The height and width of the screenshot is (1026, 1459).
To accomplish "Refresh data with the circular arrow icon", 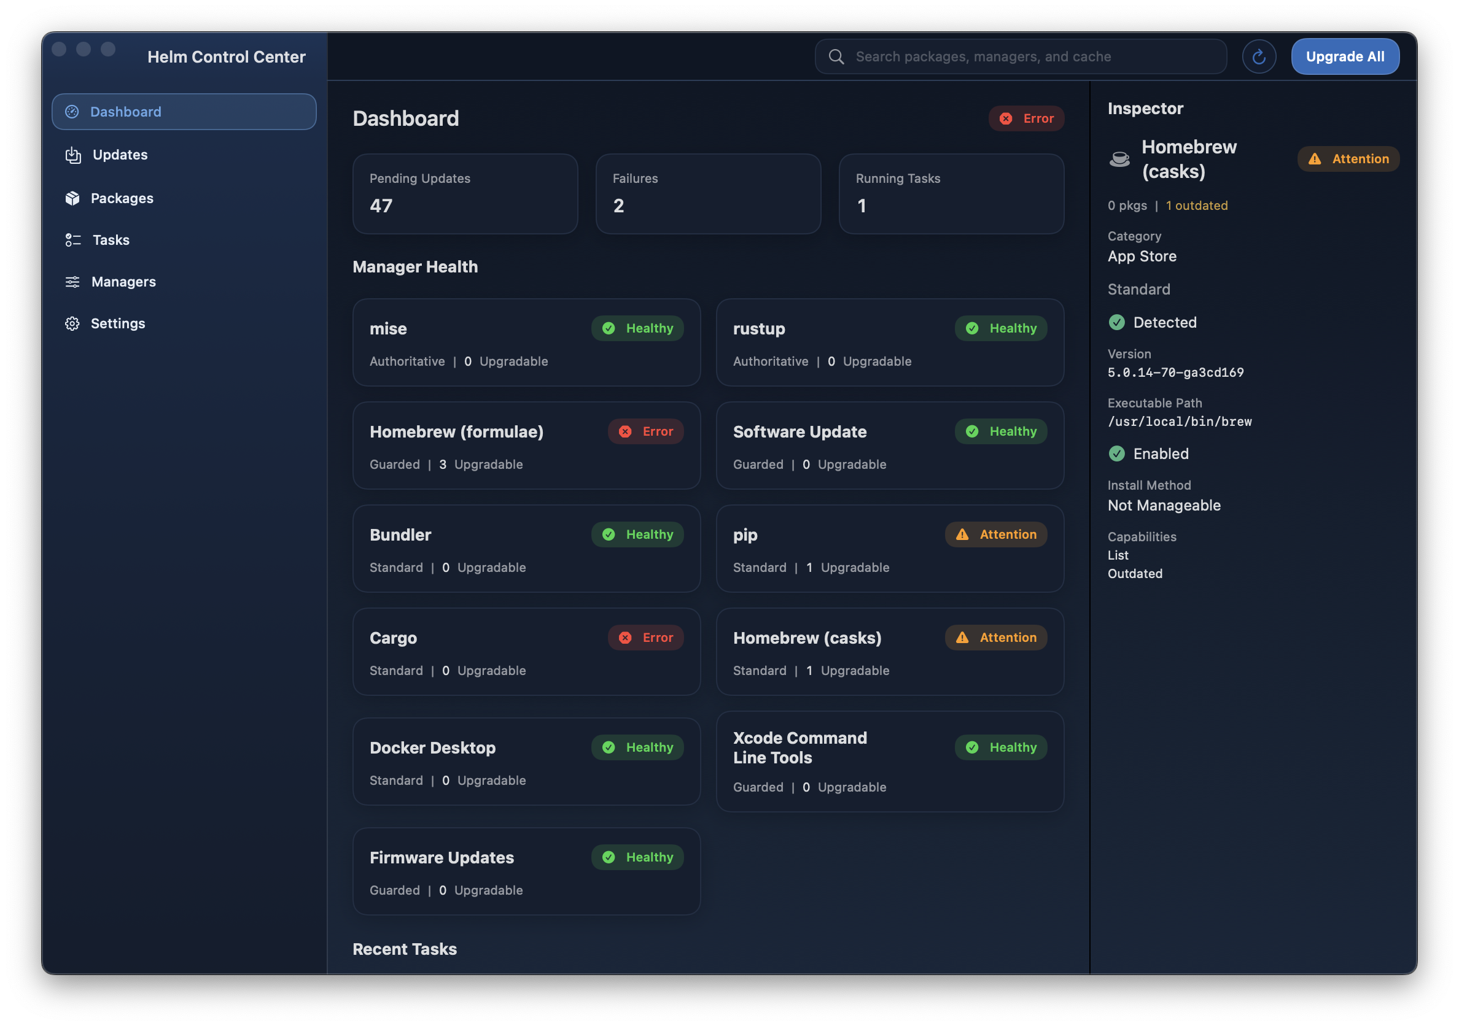I will 1259,56.
